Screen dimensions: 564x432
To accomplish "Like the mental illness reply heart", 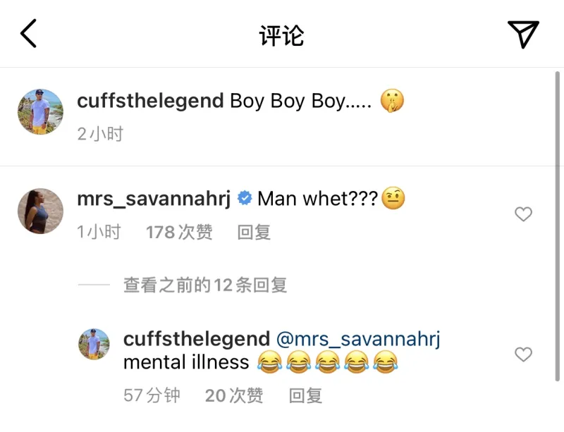I will point(523,354).
